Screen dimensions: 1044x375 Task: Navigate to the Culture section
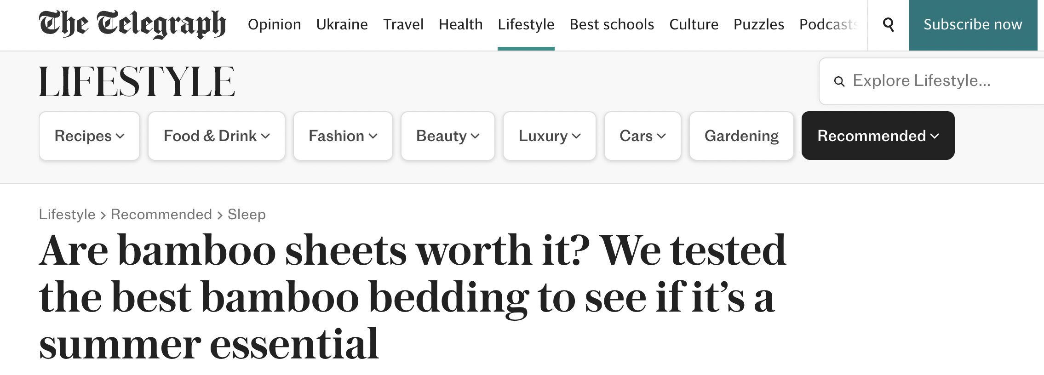tap(693, 24)
